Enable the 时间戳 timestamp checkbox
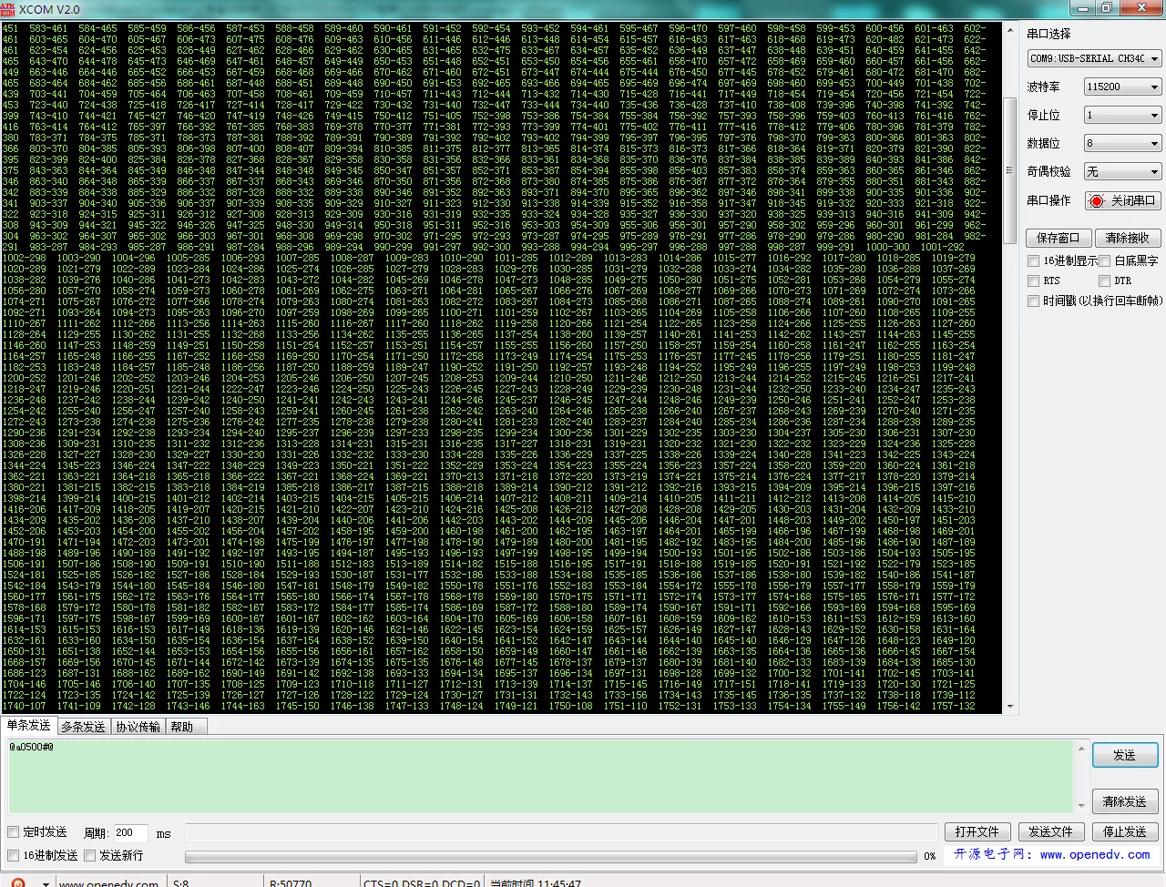The height and width of the screenshot is (887, 1166). pos(1033,301)
